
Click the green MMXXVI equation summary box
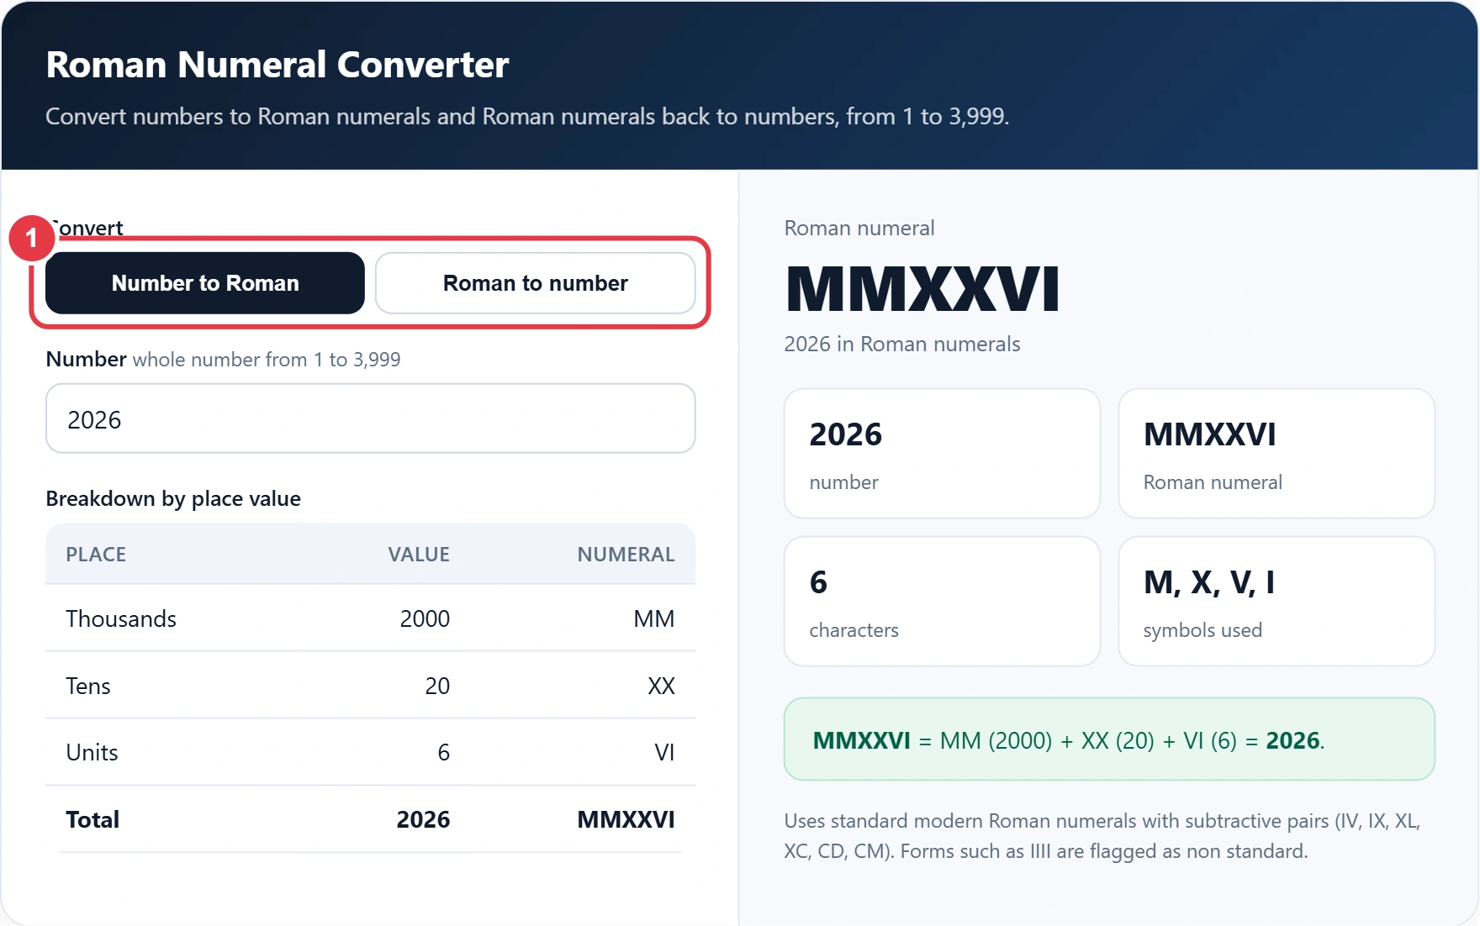point(1109,739)
